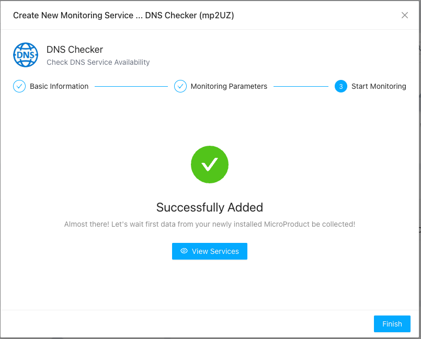Click the Successfully Added heading
The height and width of the screenshot is (339, 421).
[210, 207]
